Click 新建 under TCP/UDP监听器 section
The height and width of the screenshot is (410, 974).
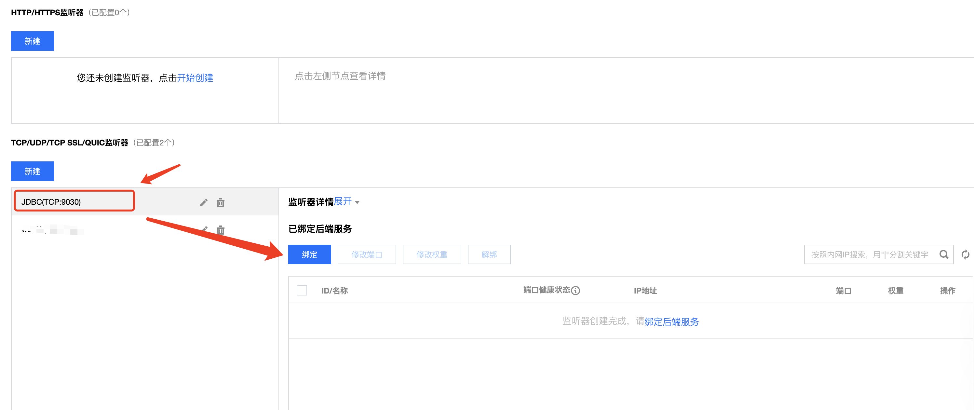[x=32, y=171]
